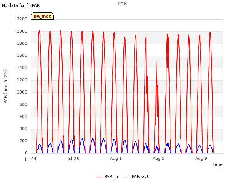Select the BA_met label tag
Image resolution: width=246 pixels, height=184 pixels.
[42, 16]
